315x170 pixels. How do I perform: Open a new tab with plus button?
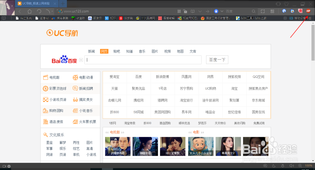point(63,3)
